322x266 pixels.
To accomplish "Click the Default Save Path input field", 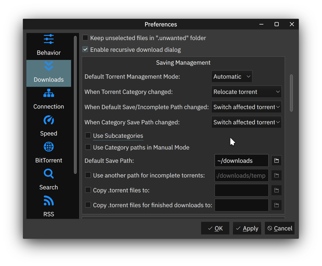I will click(241, 161).
